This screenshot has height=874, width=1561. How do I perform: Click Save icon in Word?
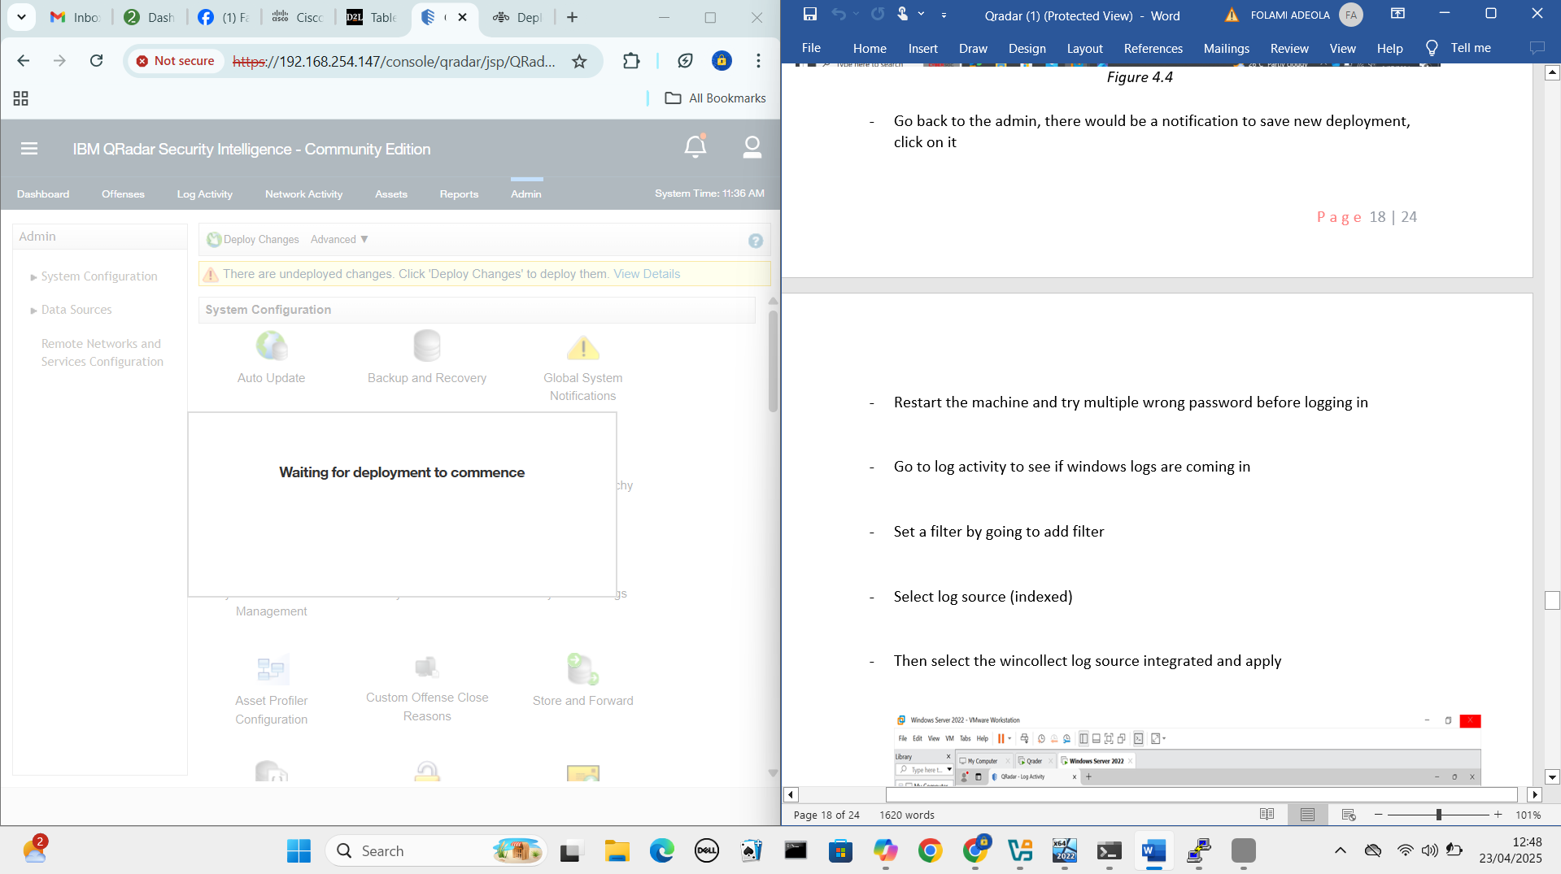point(809,14)
